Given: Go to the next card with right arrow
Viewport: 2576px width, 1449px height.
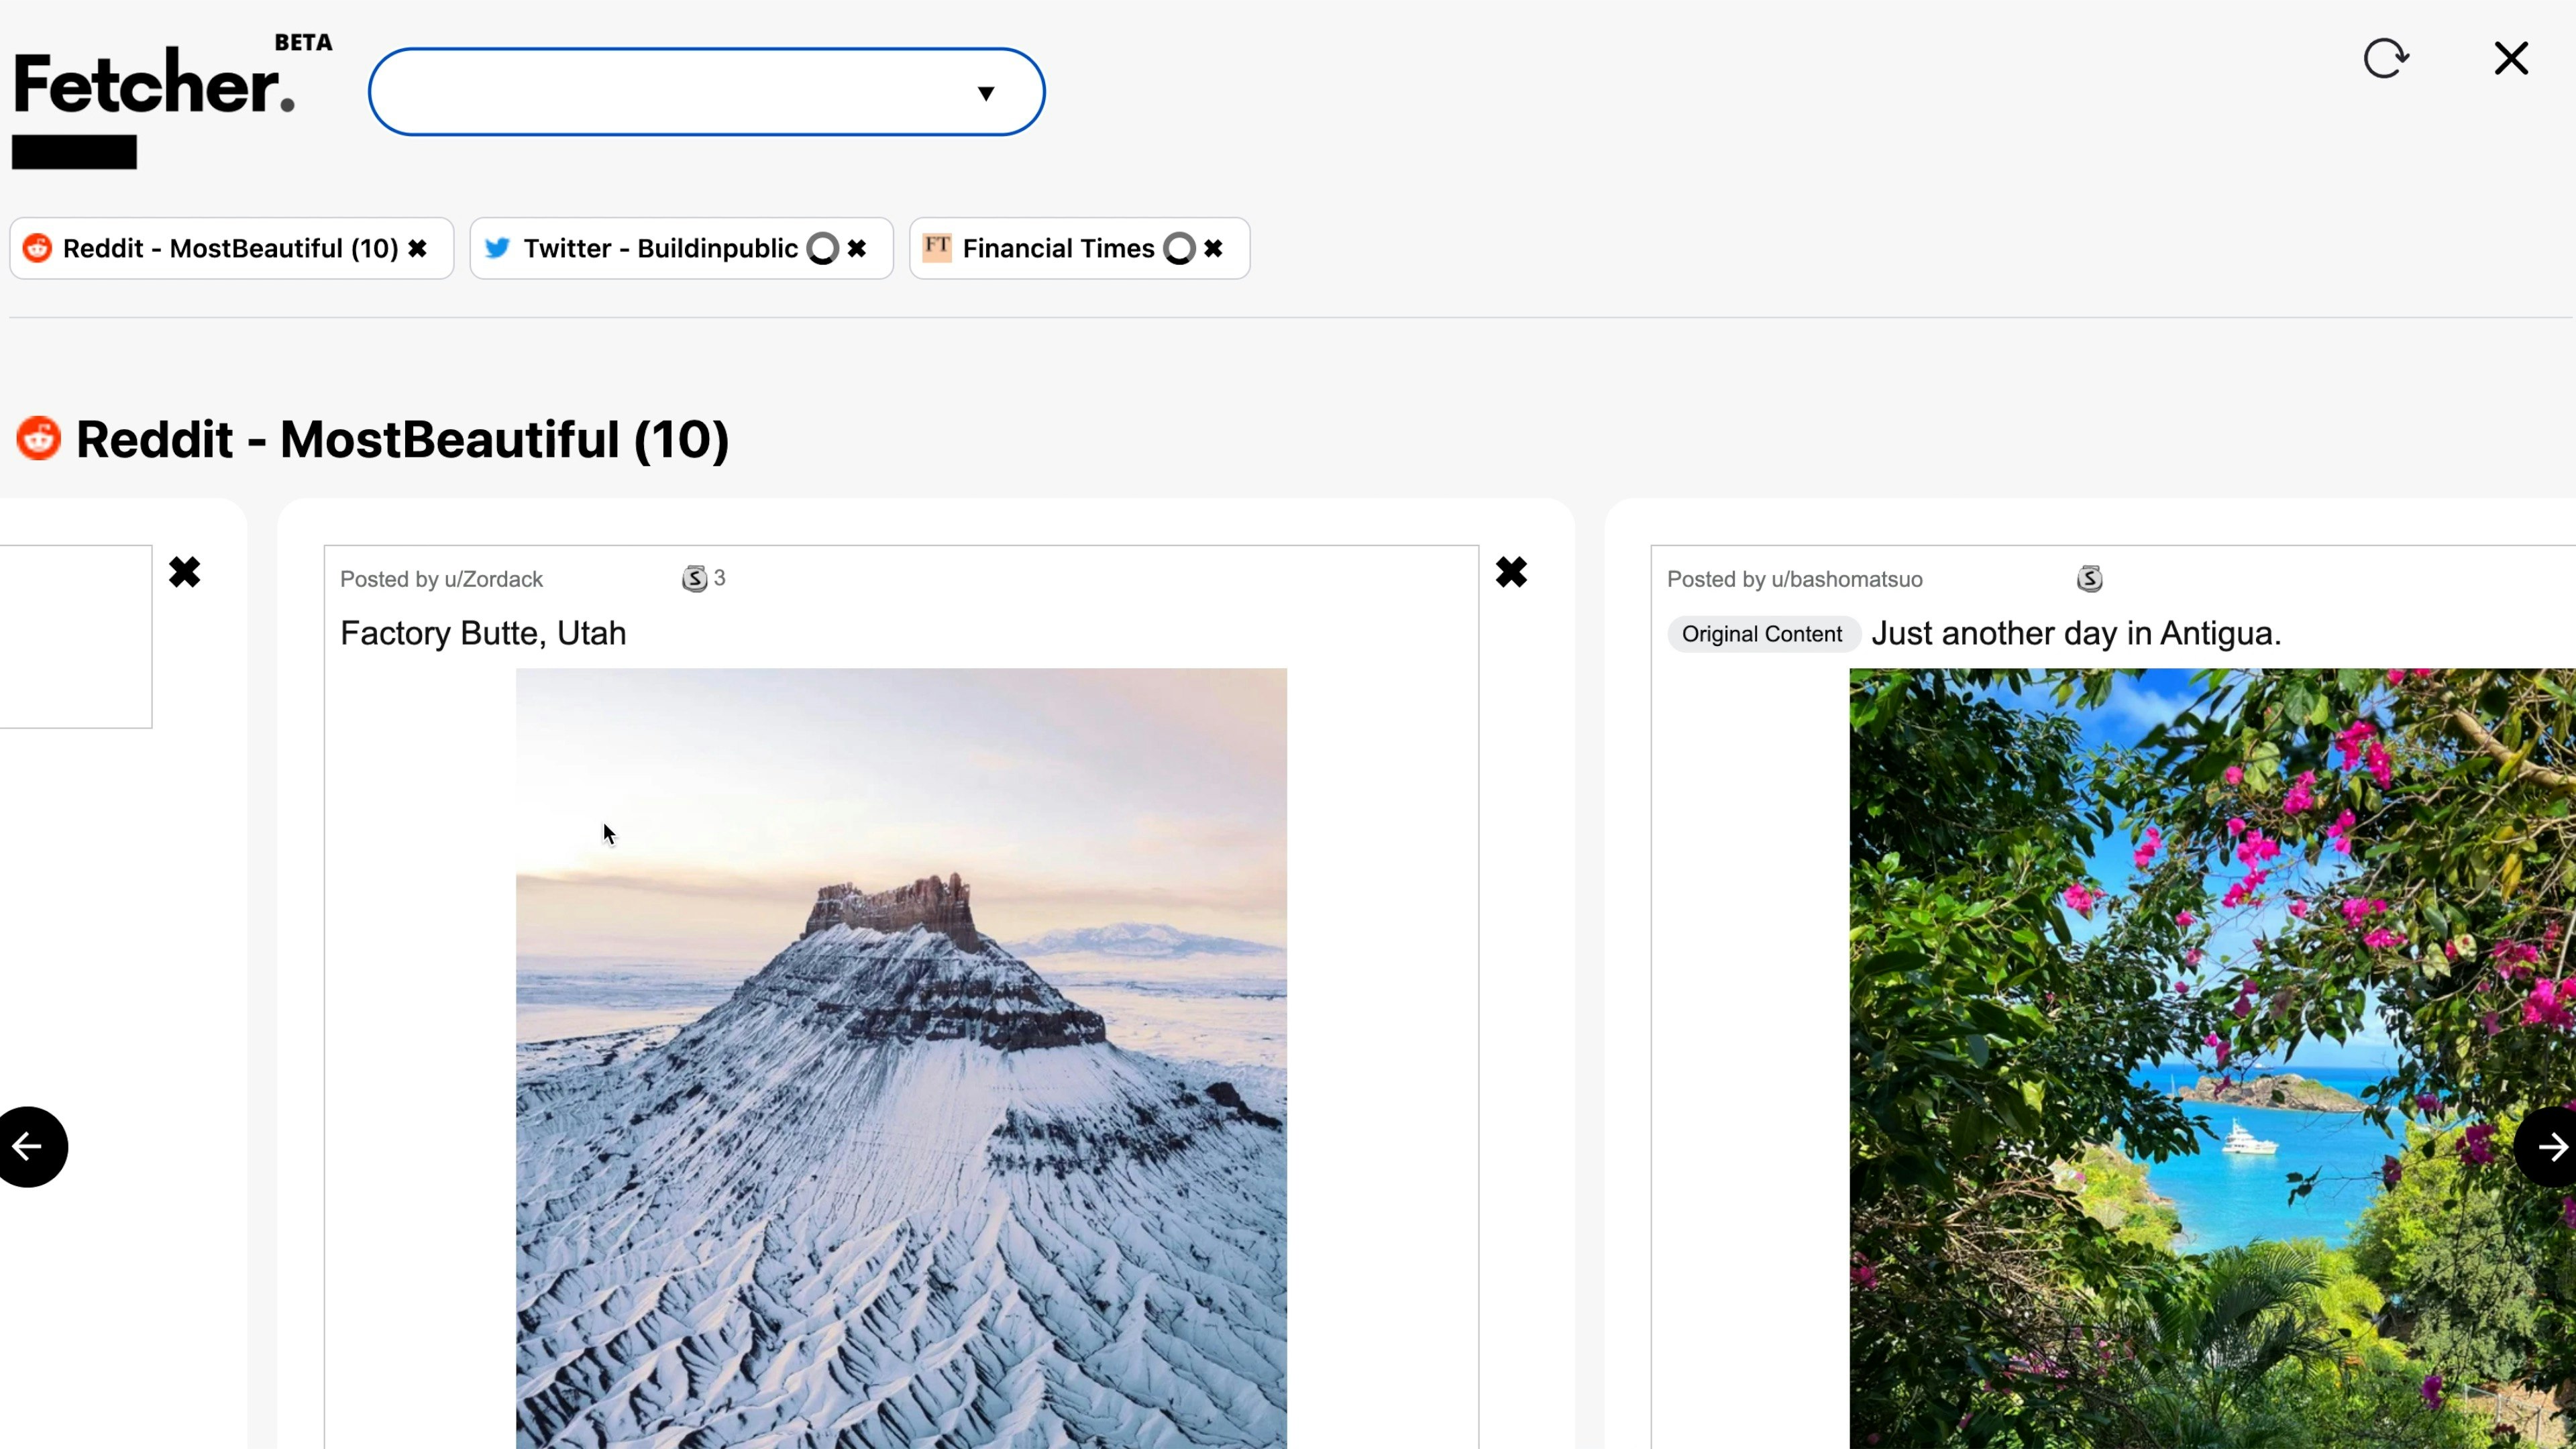Looking at the screenshot, I should [2547, 1146].
